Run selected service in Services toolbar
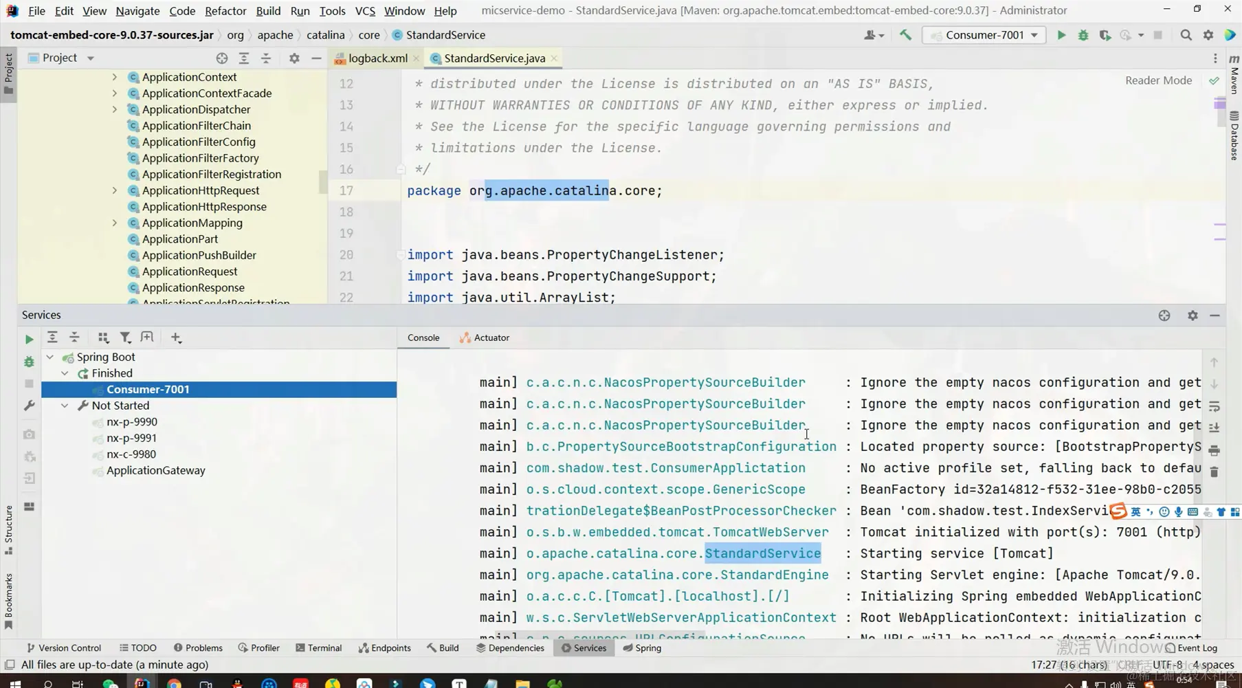Viewport: 1242px width, 688px height. tap(29, 339)
